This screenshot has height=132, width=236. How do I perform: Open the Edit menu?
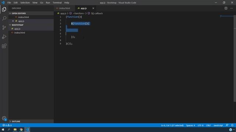15,3
